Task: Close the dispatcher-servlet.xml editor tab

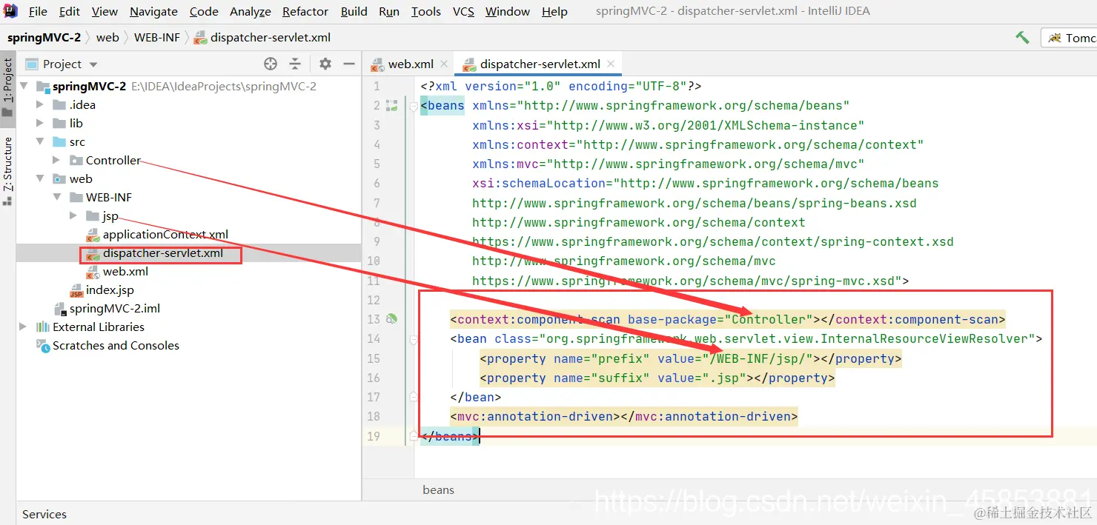Action: point(611,64)
